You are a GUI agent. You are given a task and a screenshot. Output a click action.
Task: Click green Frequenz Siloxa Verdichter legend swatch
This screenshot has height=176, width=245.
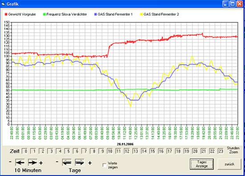click(x=45, y=14)
